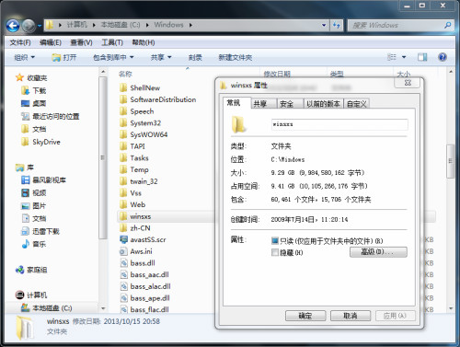This screenshot has width=460, height=347.
Task: Toggle the preview pane icon
Action: pyautogui.click(x=422, y=57)
